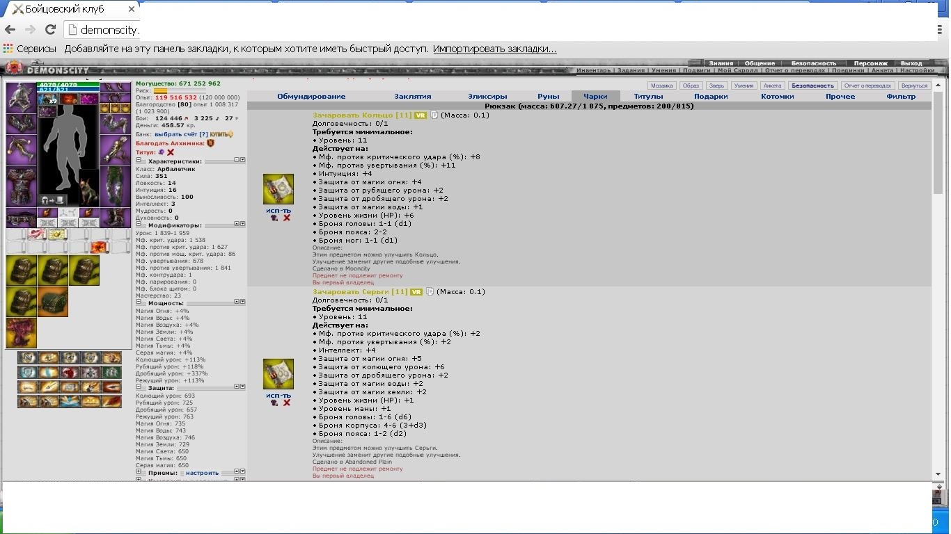Image resolution: width=951 pixels, height=534 pixels.
Task: Click the equipped helmet slot
Action: tap(21, 97)
